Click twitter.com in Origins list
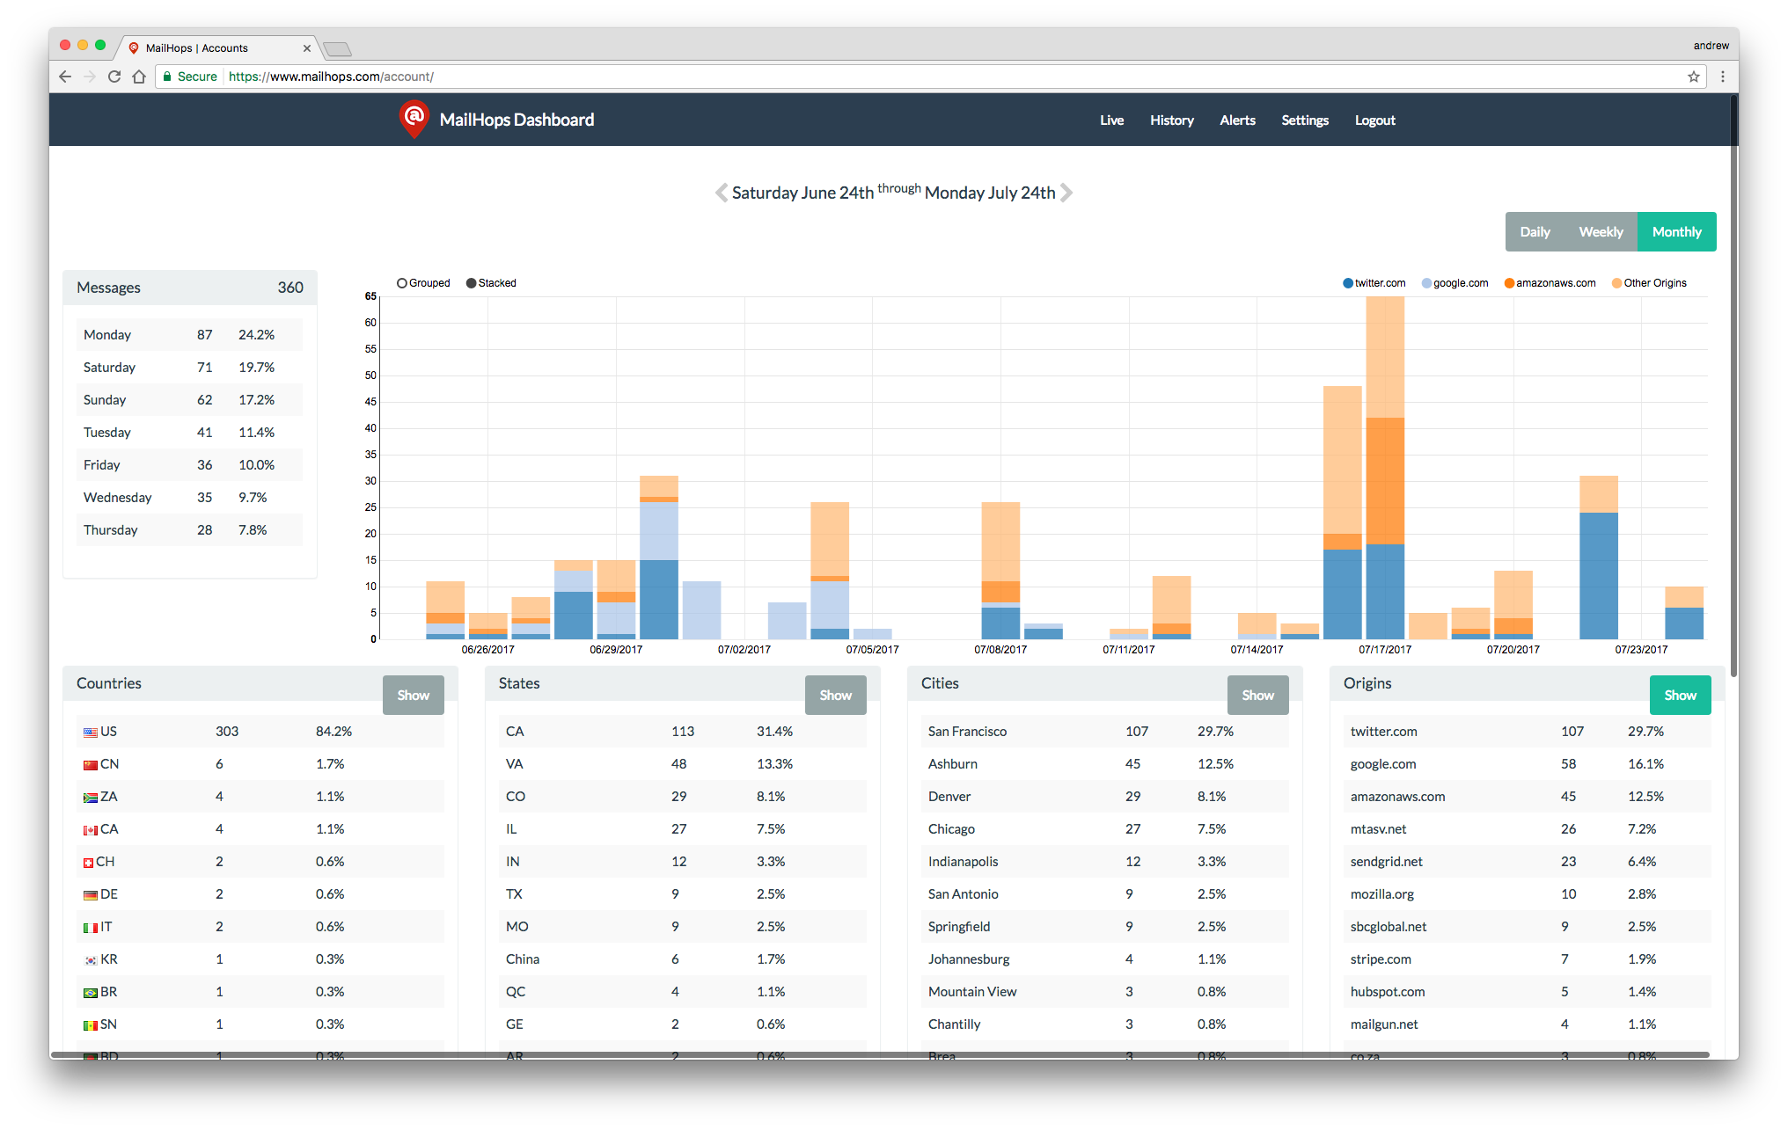1788x1130 pixels. [1383, 732]
